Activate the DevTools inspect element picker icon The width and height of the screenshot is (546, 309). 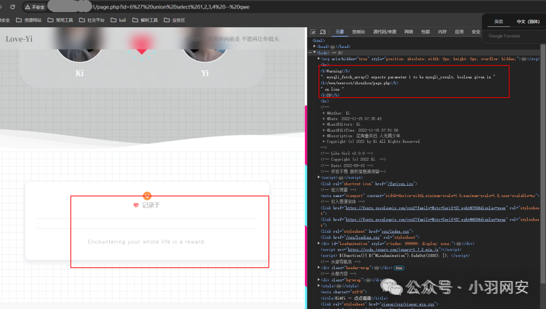313,32
